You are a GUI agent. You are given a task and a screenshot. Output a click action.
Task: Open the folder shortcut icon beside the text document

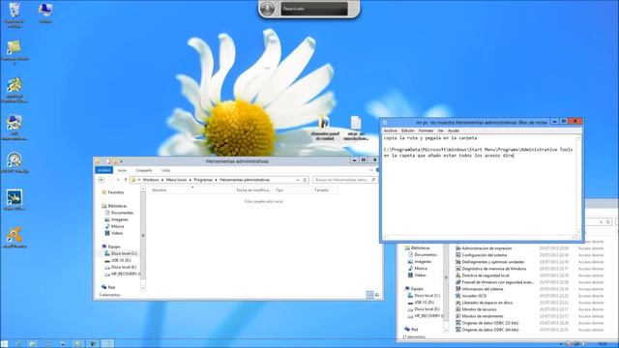pos(325,128)
